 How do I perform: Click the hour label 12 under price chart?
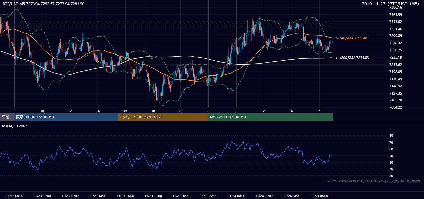click(70, 111)
